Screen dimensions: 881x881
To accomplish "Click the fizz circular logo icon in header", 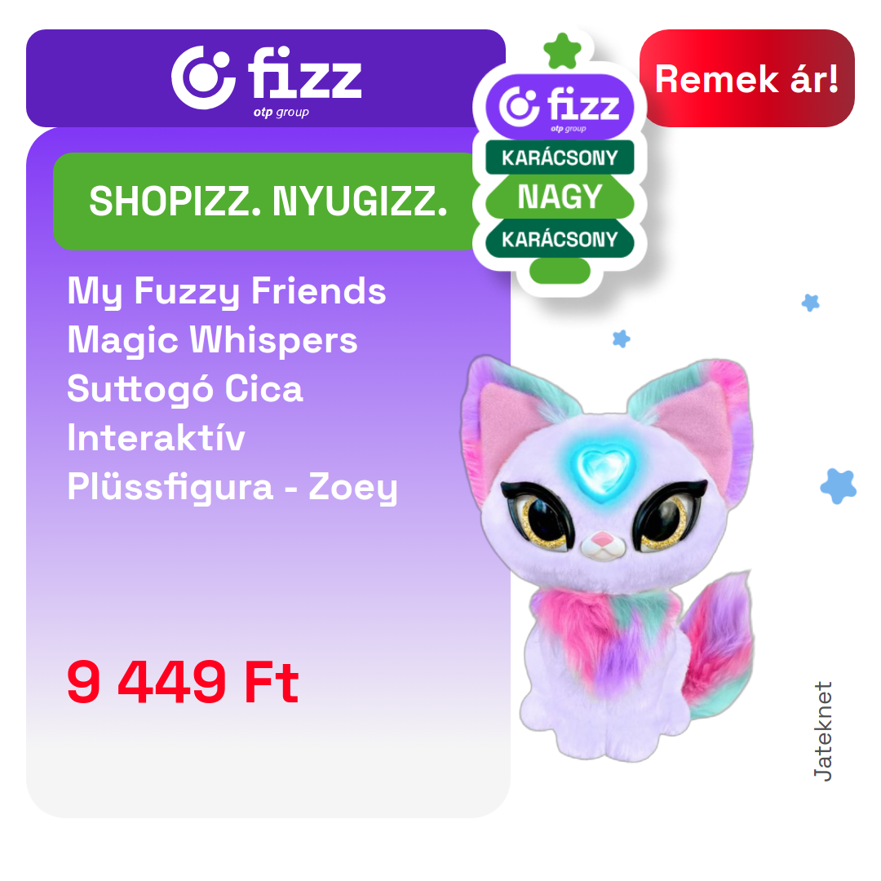I will coord(203,77).
